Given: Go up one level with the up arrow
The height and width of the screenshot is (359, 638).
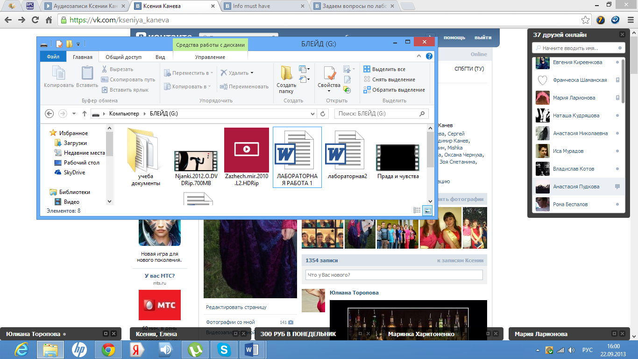Looking at the screenshot, I should click(85, 114).
